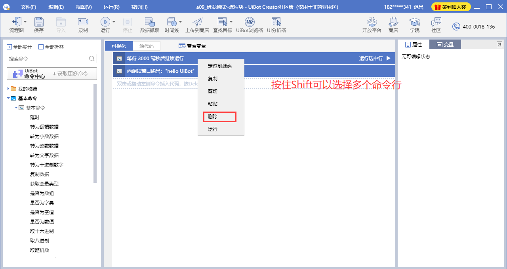The height and width of the screenshot is (269, 507).
Task: Open the Academy (学院) icon
Action: click(x=414, y=25)
